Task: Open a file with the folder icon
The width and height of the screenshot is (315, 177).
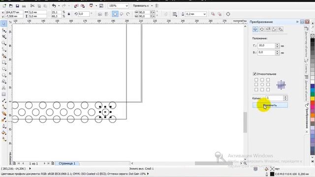Action: point(11,6)
